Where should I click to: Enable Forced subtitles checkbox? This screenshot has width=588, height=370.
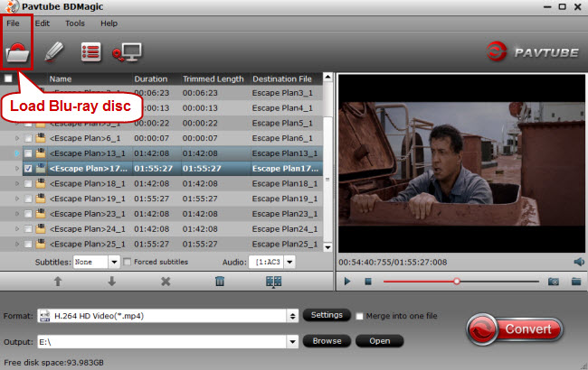point(128,262)
